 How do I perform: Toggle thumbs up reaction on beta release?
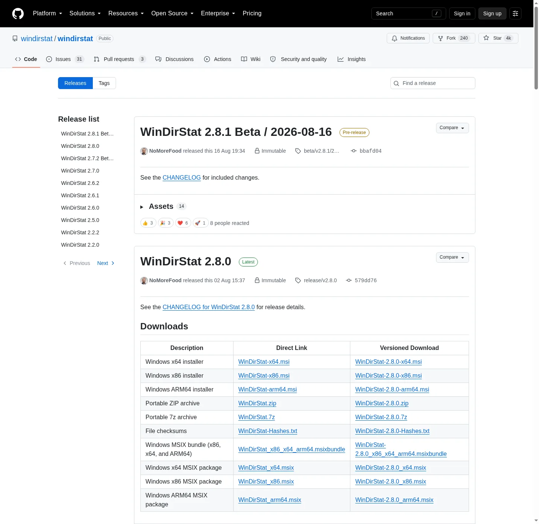[x=148, y=223]
